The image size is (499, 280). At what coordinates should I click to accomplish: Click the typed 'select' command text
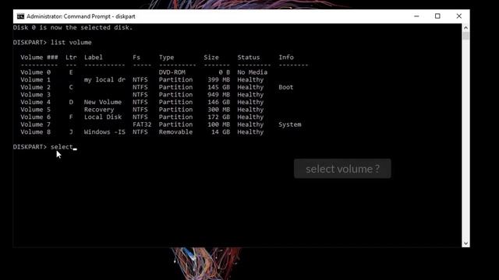coord(62,147)
